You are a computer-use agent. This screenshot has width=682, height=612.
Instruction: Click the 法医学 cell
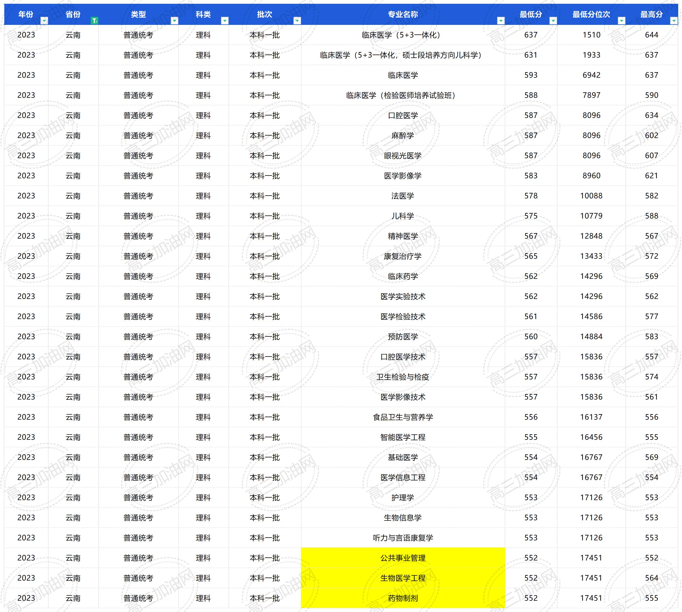pos(403,196)
